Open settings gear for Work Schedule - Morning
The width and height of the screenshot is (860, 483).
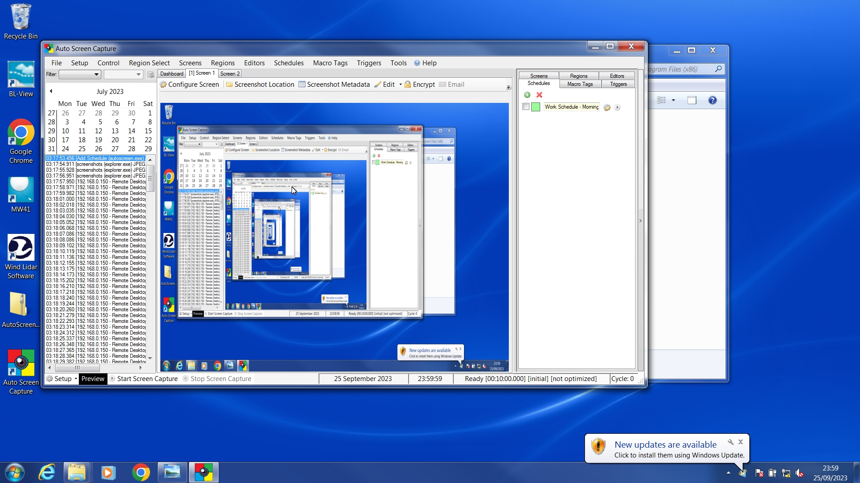point(607,107)
